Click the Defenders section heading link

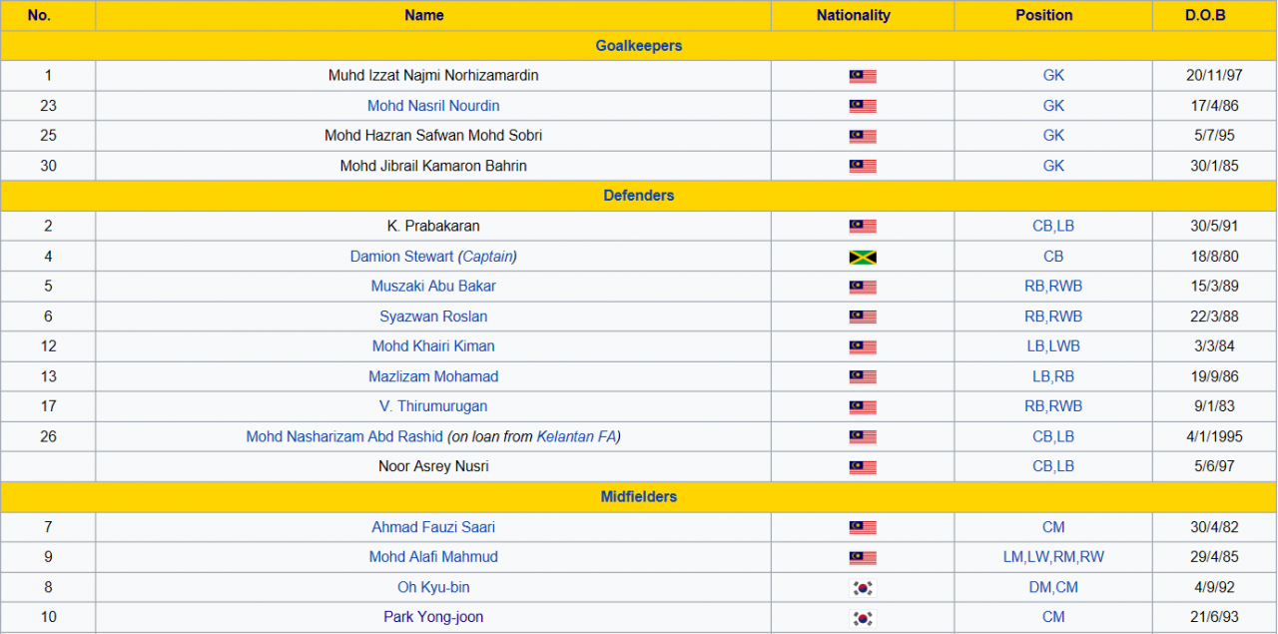tap(639, 196)
